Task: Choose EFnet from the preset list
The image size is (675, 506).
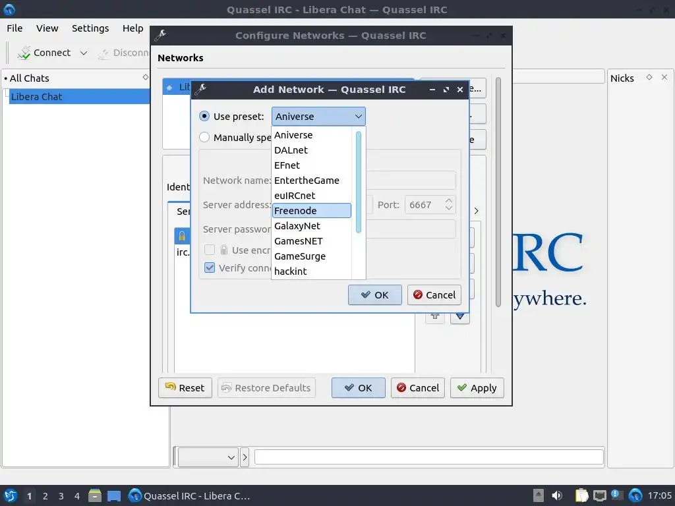Action: 311,165
